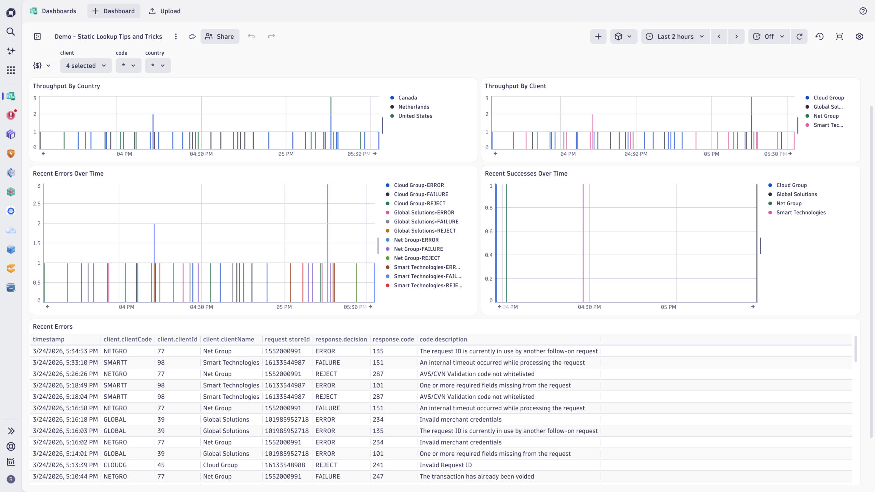875x492 pixels.
Task: Click the Share button
Action: pyautogui.click(x=220, y=36)
